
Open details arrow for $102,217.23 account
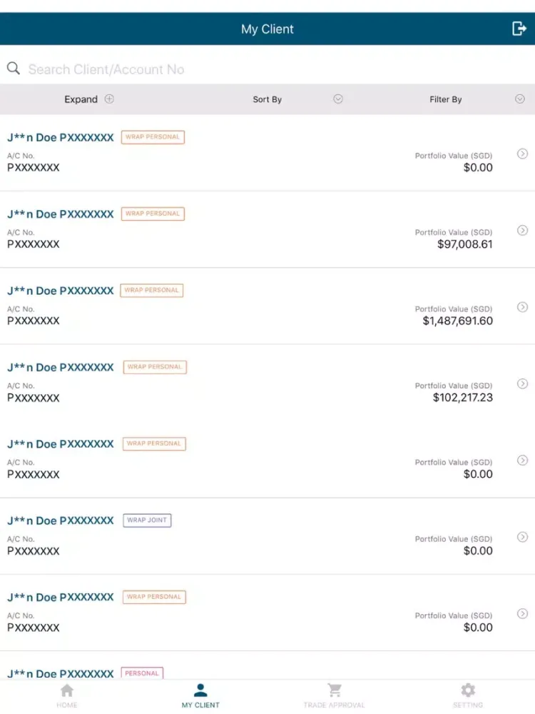522,384
